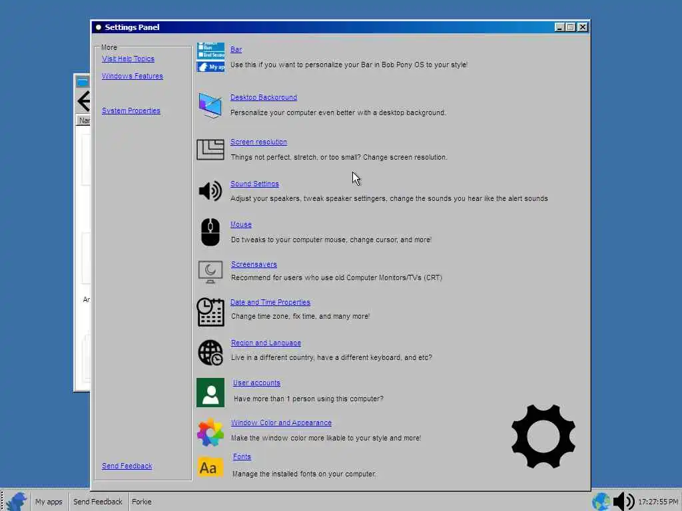Open My apps on the taskbar
This screenshot has width=682, height=511.
click(49, 502)
